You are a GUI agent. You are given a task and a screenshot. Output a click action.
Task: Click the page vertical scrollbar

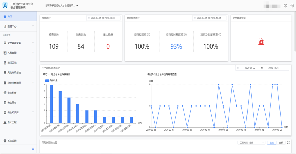tap(295, 32)
